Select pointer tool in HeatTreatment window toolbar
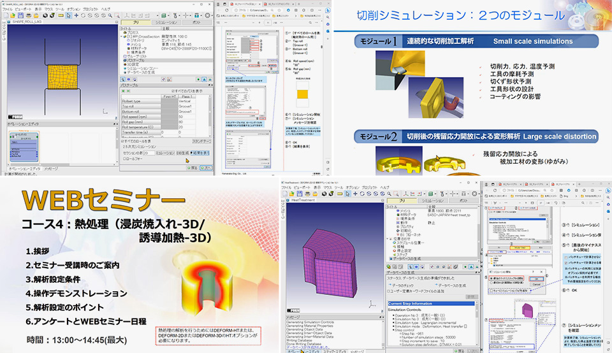Screen dimensions: 612x353 pos(347,194)
